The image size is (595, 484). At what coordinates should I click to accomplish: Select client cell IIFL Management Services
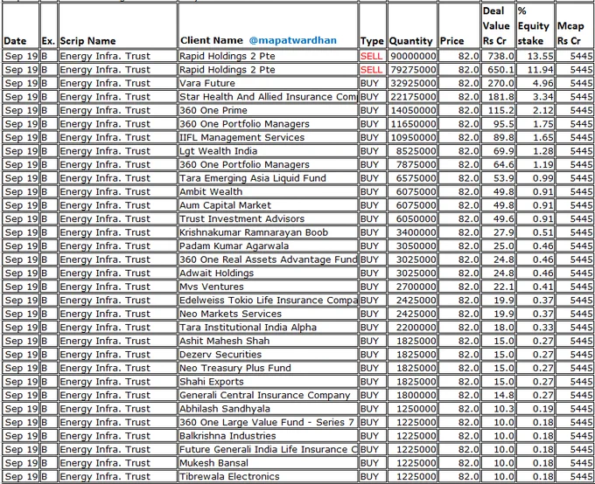[268, 137]
